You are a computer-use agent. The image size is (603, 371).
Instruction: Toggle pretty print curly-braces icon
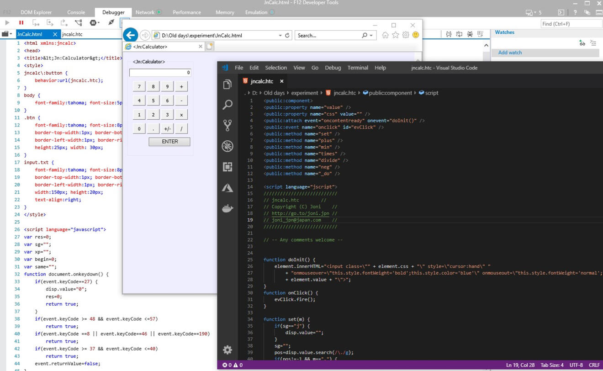coord(449,34)
